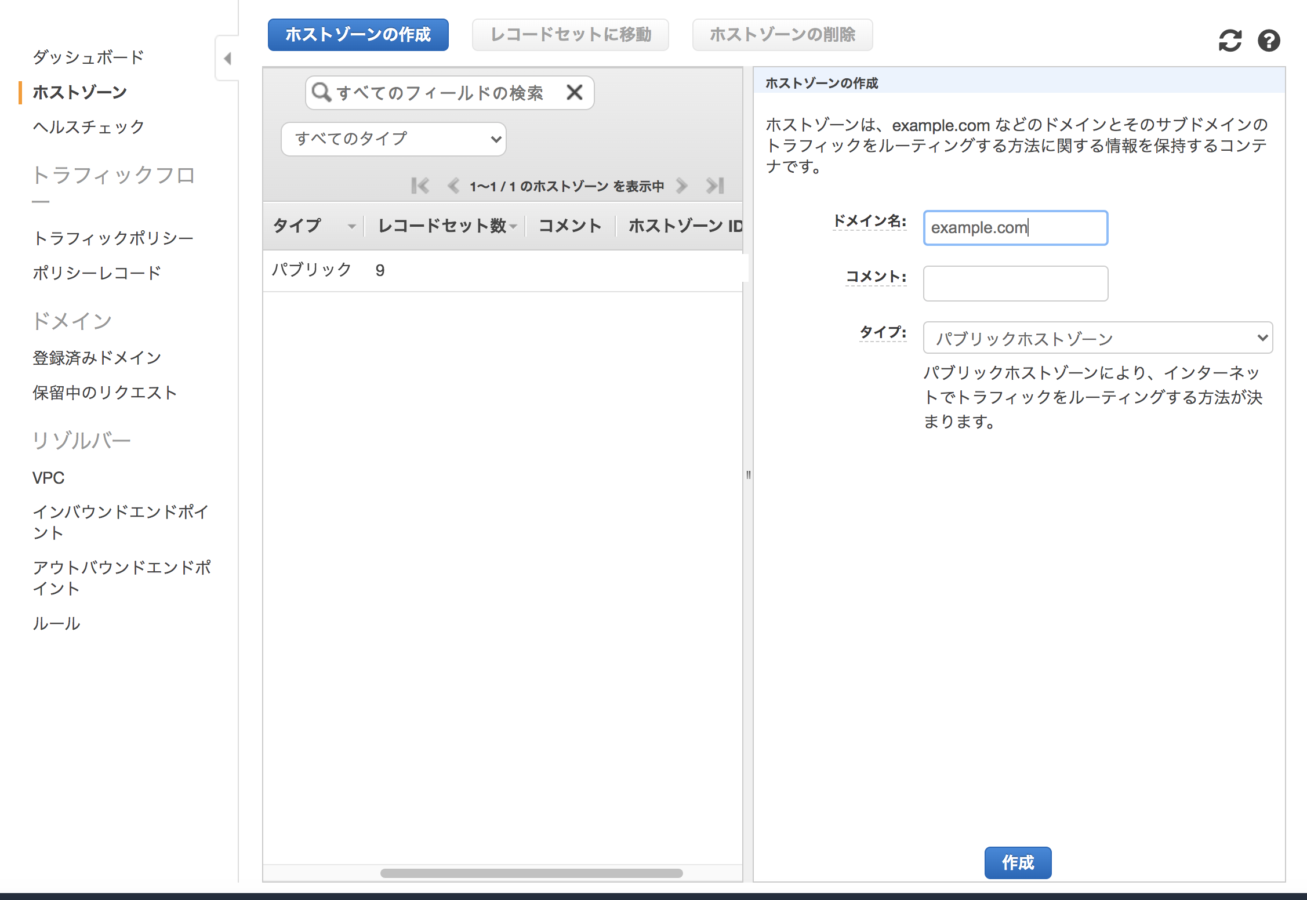Open ダッシュボード in sidebar
Screen dimensions: 1307x900
tap(88, 57)
